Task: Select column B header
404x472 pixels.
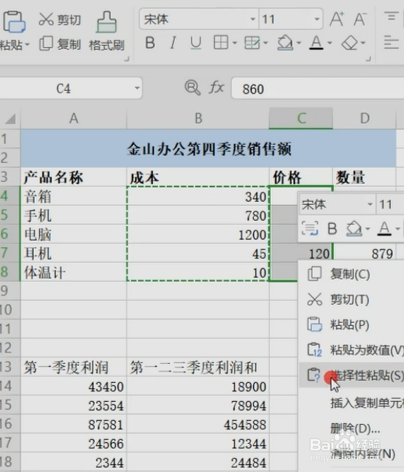Action: coord(198,119)
